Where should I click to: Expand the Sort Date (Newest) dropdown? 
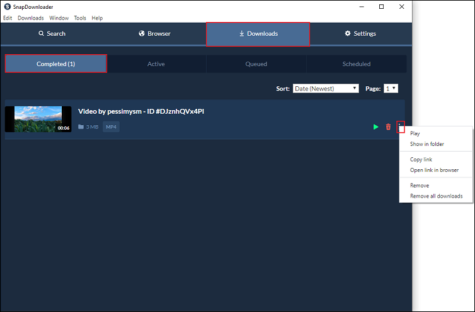[326, 88]
